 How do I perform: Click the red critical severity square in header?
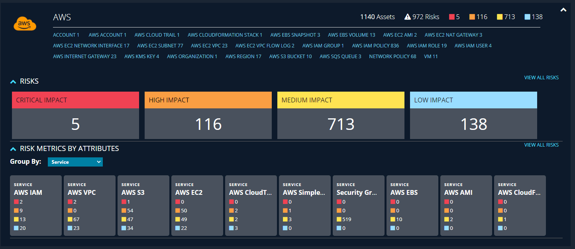click(x=452, y=17)
